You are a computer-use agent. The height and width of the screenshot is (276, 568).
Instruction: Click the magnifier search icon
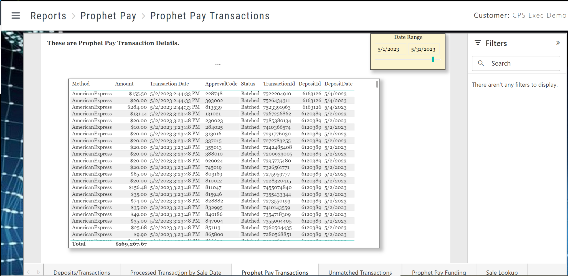click(x=481, y=63)
